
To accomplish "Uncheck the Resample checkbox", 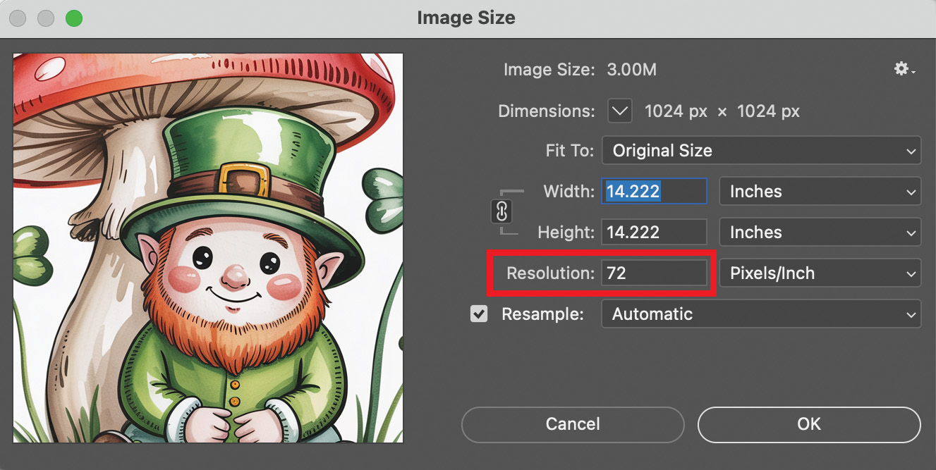I will coord(480,314).
